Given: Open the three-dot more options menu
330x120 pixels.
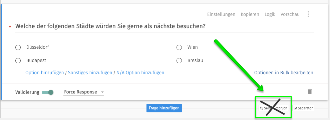Looking at the screenshot, I should coord(308,14).
